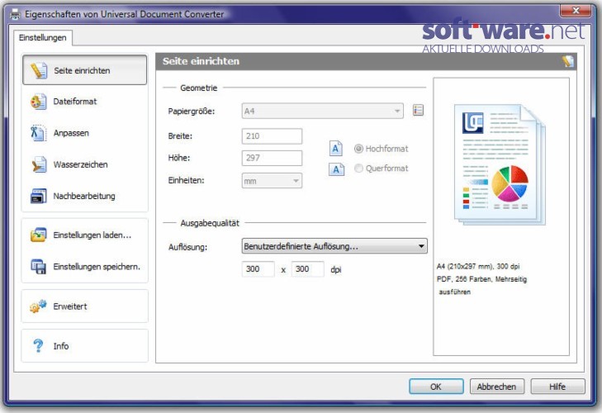Click the printer icon in title bar
The width and height of the screenshot is (602, 413).
[x=15, y=15]
